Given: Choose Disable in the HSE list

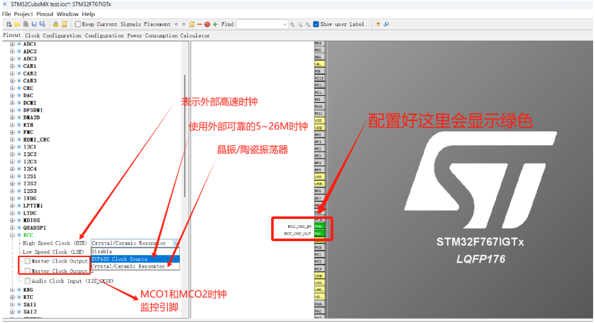Looking at the screenshot, I should click(135, 252).
